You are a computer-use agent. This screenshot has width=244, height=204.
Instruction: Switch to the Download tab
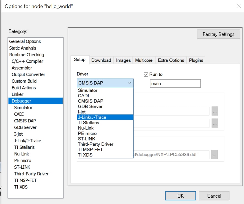point(101,60)
